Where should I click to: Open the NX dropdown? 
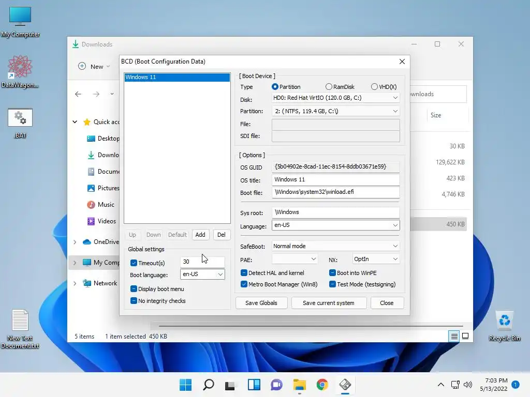click(376, 259)
